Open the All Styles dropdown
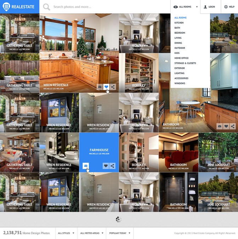This screenshot has height=239, width=238. [x=66, y=233]
